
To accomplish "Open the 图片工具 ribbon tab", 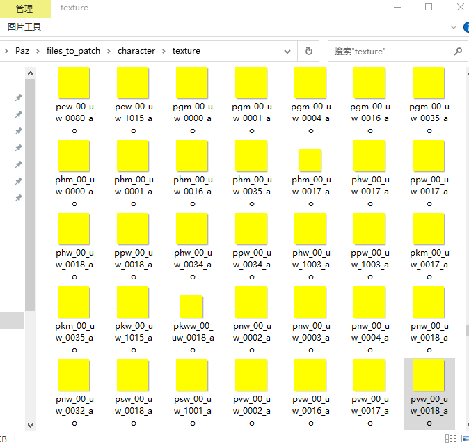I will pyautogui.click(x=24, y=26).
